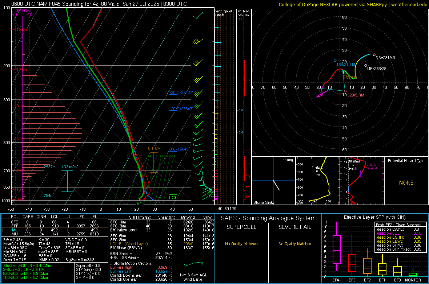Viewport: 429px width, 284px height.
Task: Click the 794m inflow base label
Action: pyautogui.click(x=48, y=195)
